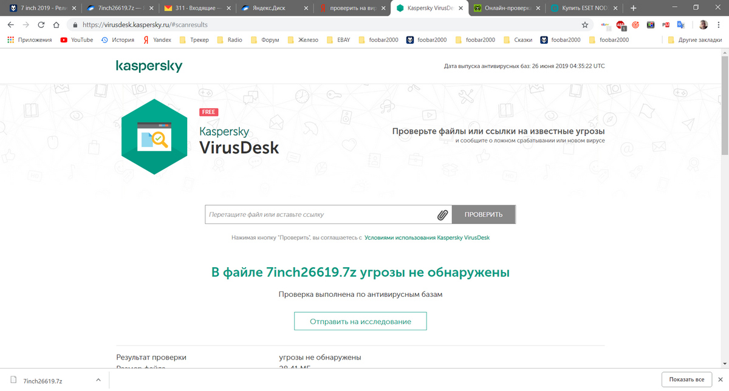Viewport: 729px width, 391px height.
Task: Bookmark this page with the star
Action: (585, 25)
